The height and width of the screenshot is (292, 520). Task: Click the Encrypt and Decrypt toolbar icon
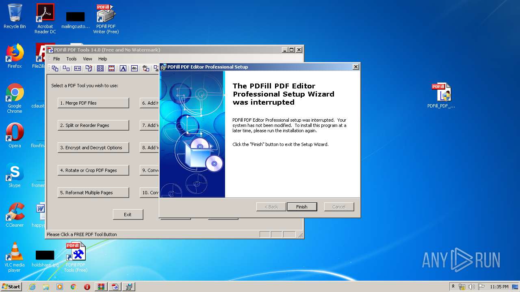pyautogui.click(x=78, y=69)
